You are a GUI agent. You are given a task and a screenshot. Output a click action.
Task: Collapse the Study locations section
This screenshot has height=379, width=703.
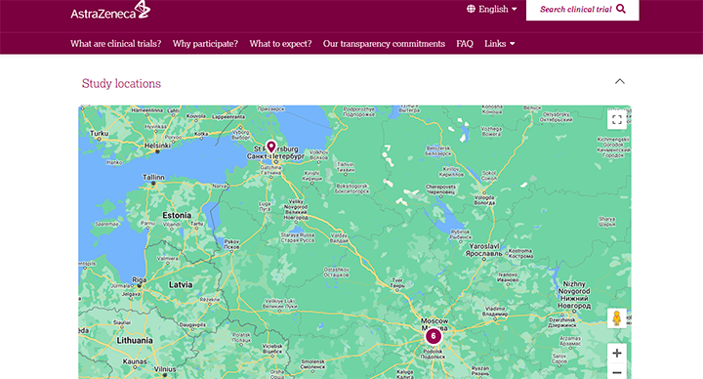pos(620,82)
